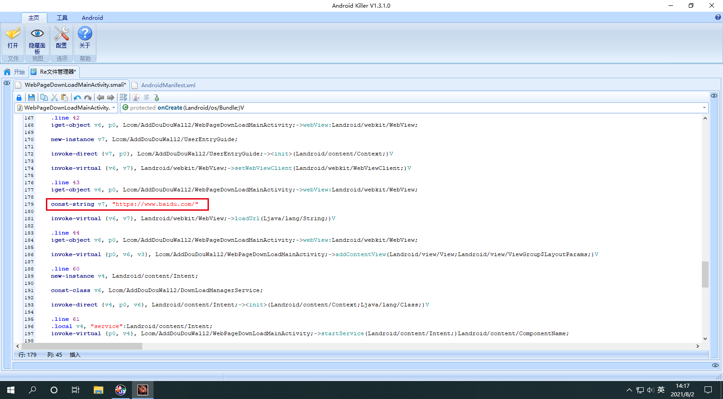Toggle bottom panel eye icon
Viewport: 723px width, 399px height.
[715, 365]
